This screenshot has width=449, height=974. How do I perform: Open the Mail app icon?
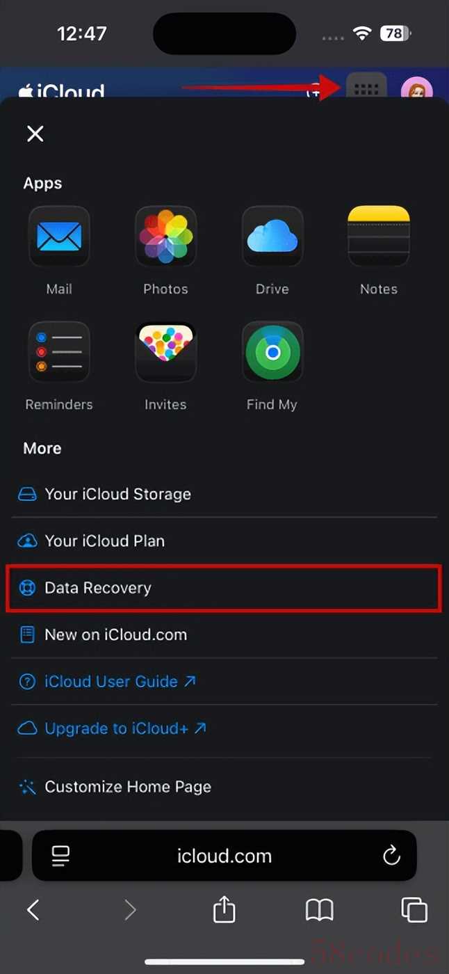coord(59,237)
